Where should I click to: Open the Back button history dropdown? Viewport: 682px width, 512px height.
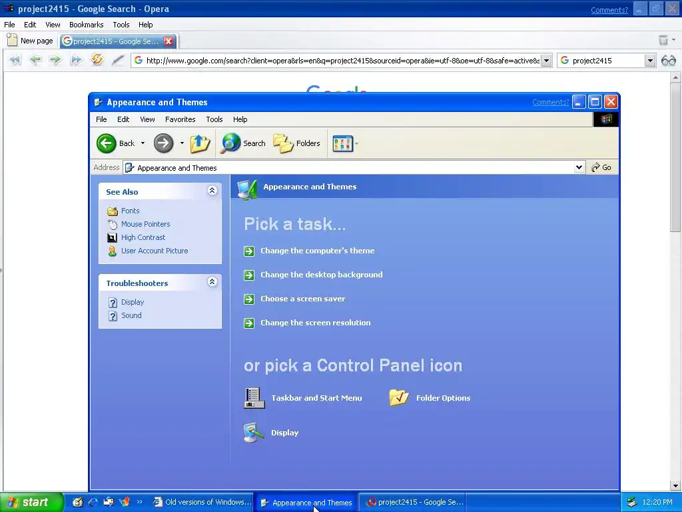click(x=143, y=143)
